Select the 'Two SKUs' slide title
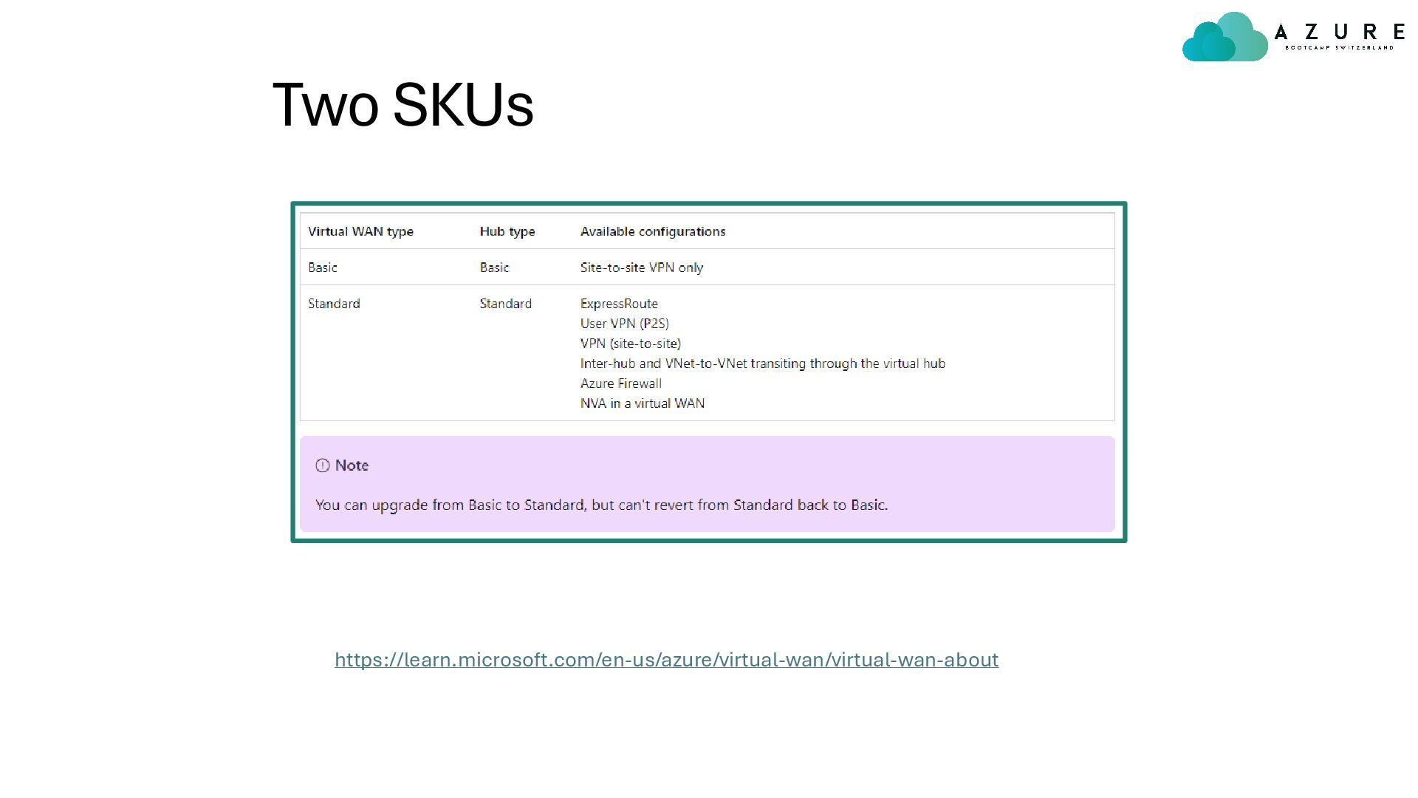1418x798 pixels. [x=403, y=104]
